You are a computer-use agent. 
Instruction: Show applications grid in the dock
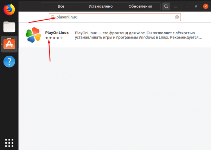tap(9, 143)
